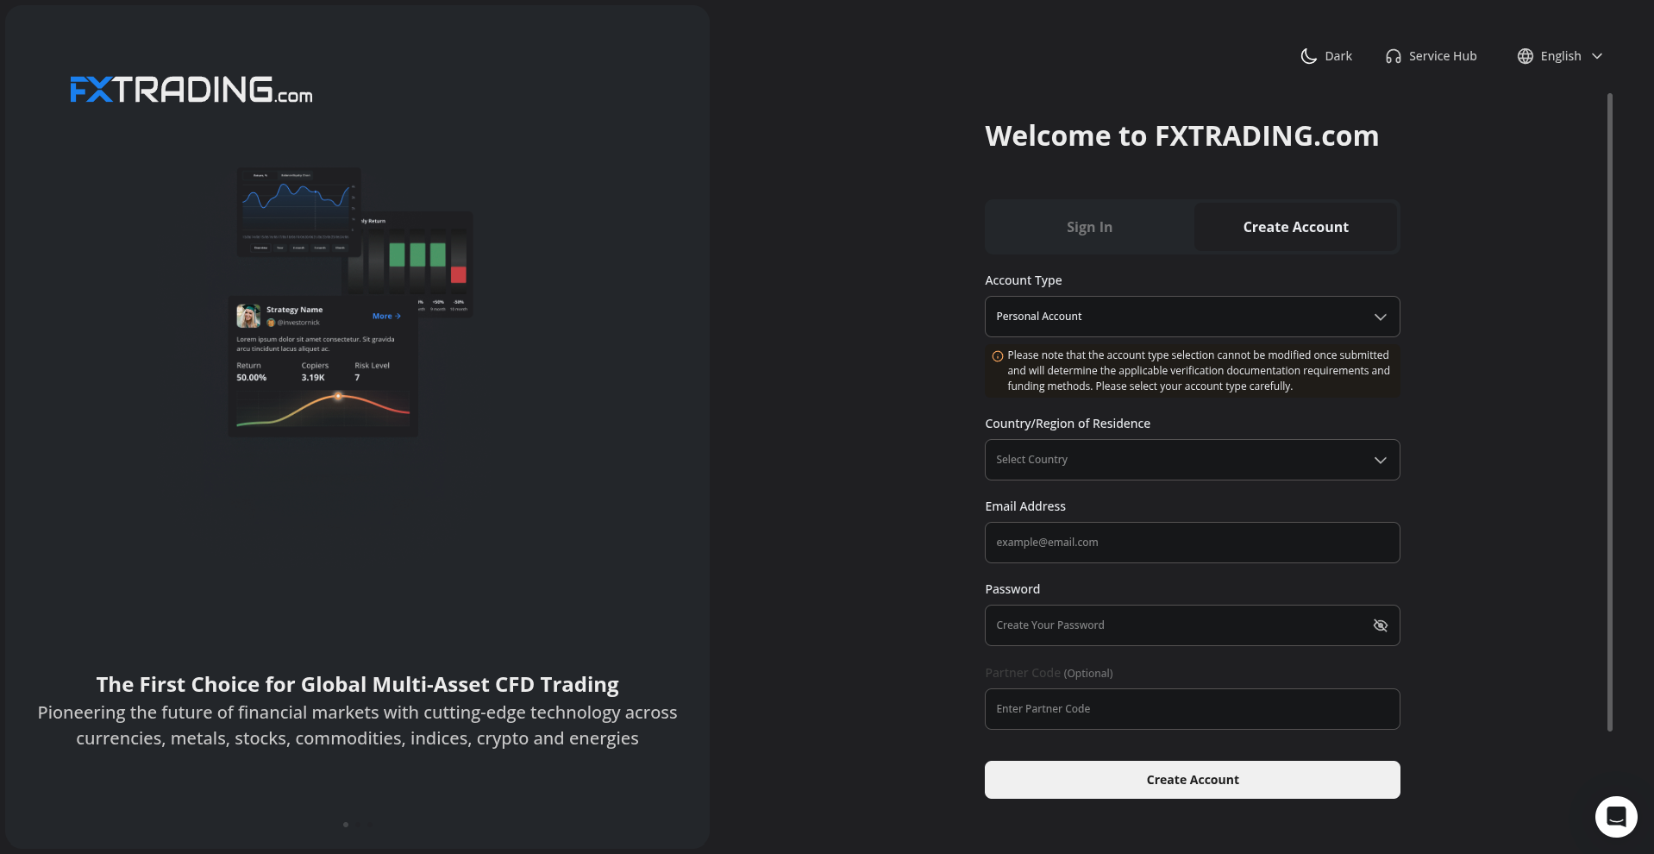Click the Select Country chevron arrow

click(1380, 460)
